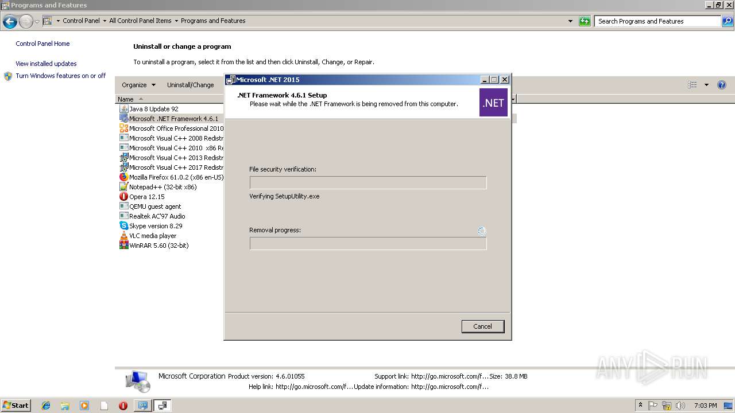Launch Internet Explorer from taskbar

click(x=46, y=406)
